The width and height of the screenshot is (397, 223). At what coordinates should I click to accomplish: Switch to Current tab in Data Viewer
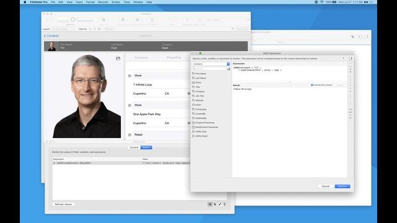tap(134, 147)
